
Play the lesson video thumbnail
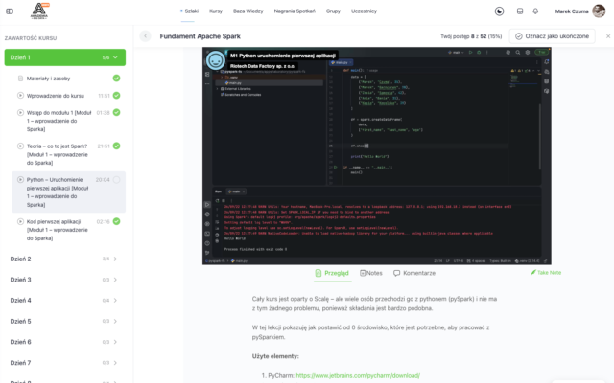click(377, 156)
